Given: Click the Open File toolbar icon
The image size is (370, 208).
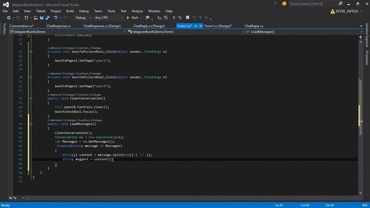Looking at the screenshot, I should (35, 18).
